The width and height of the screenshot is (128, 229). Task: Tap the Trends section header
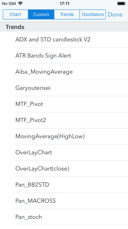coord(64,27)
